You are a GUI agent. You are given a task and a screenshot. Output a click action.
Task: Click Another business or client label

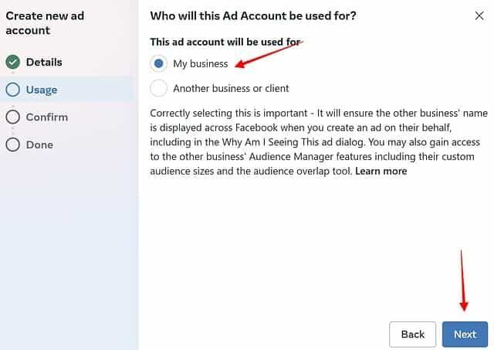tap(231, 88)
